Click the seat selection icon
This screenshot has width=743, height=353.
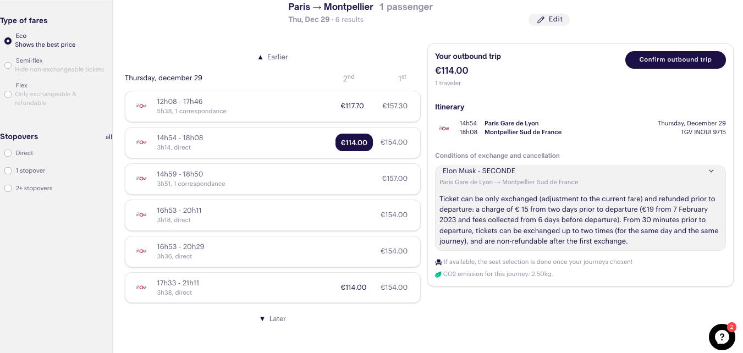click(x=438, y=262)
